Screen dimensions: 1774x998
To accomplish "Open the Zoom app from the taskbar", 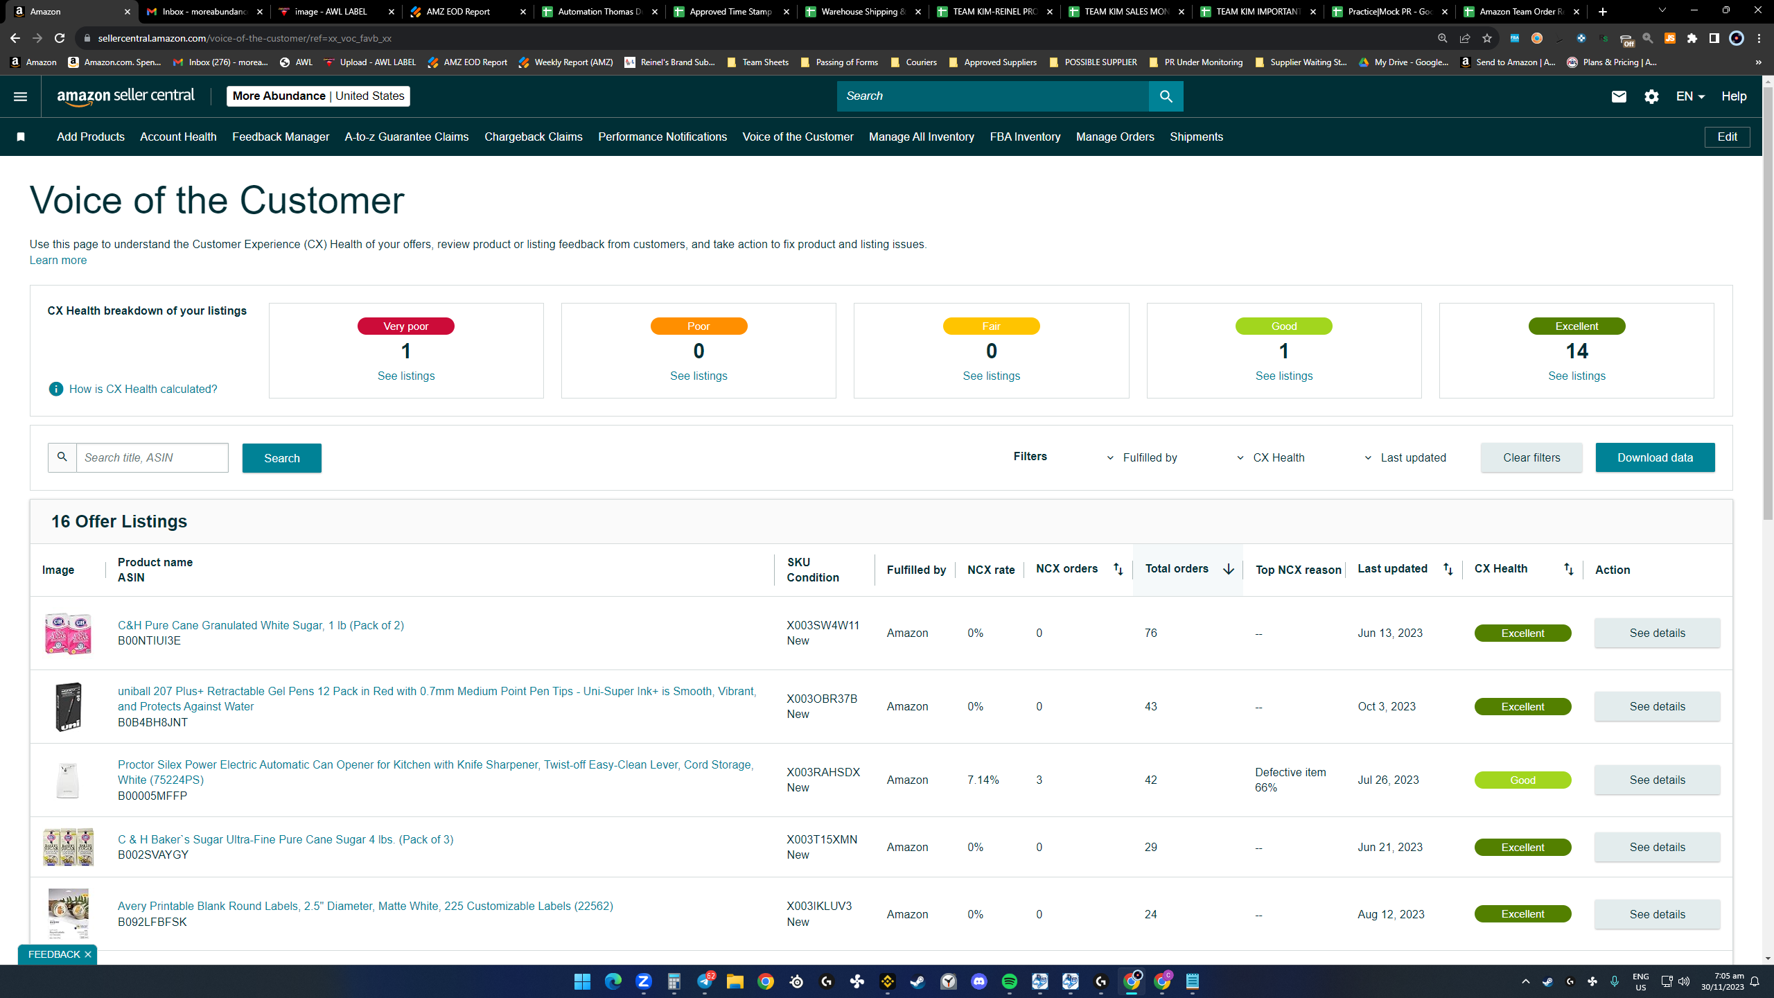I will pyautogui.click(x=644, y=981).
